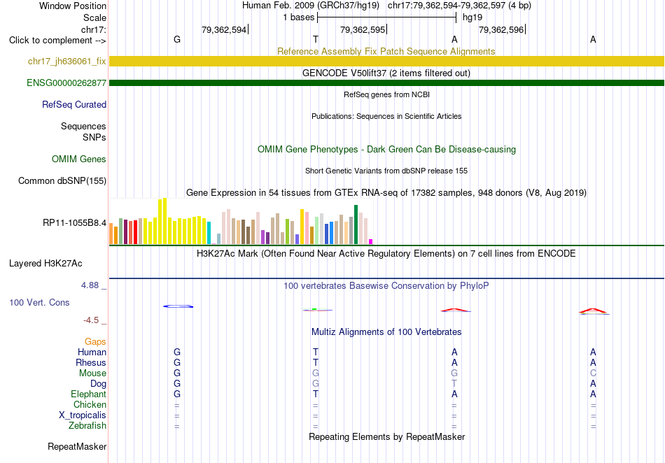The image size is (665, 463).
Task: Click the magenta bar ending the GTEx chart
Action: (371, 242)
